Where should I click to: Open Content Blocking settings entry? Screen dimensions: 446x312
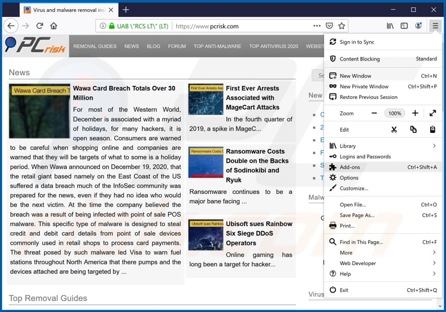[383, 59]
